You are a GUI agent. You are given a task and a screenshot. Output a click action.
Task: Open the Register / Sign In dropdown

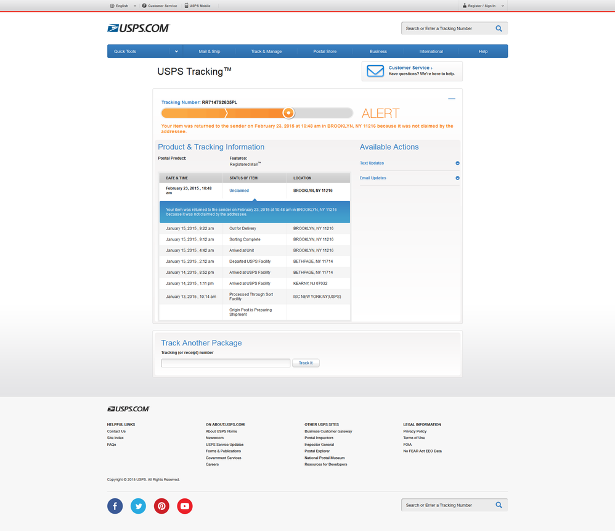[484, 6]
